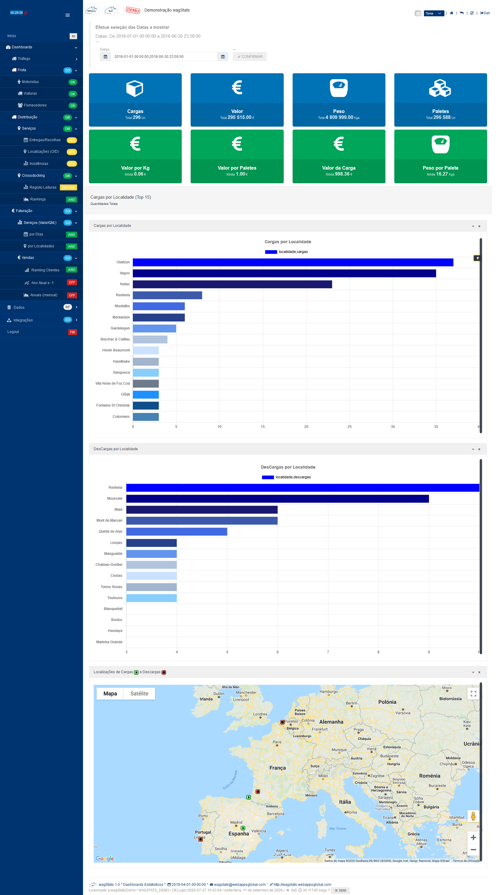This screenshot has height=895, width=496.
Task: Click the Sair logout link
Action: [x=485, y=13]
